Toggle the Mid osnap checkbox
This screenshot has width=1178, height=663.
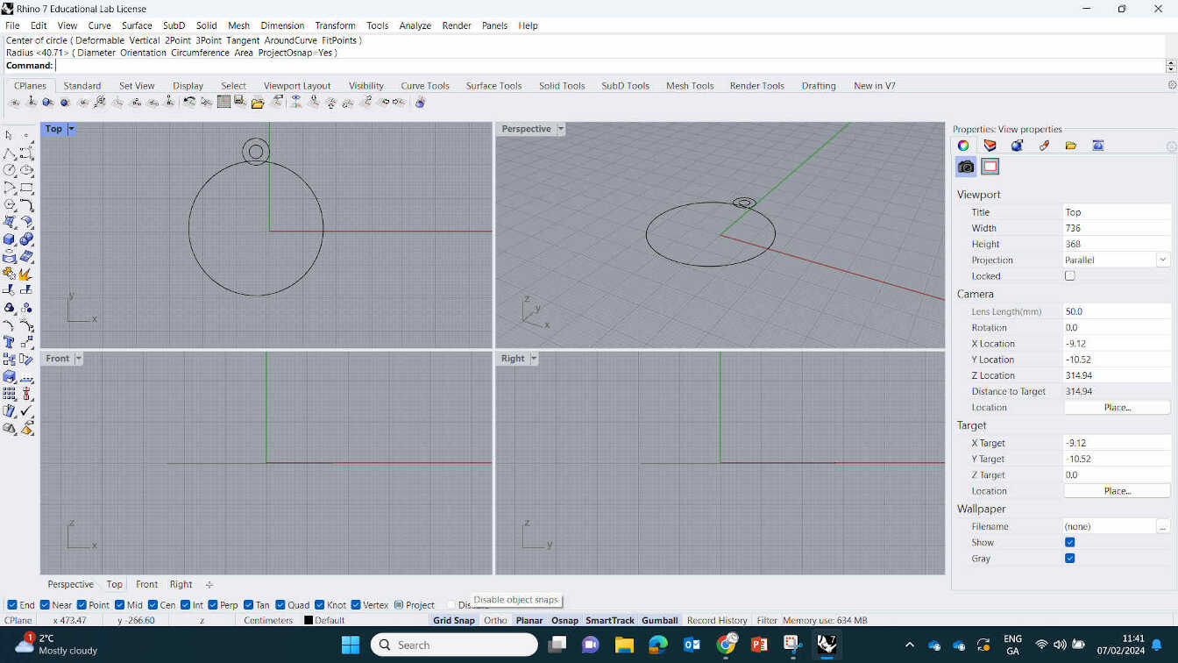tap(118, 605)
